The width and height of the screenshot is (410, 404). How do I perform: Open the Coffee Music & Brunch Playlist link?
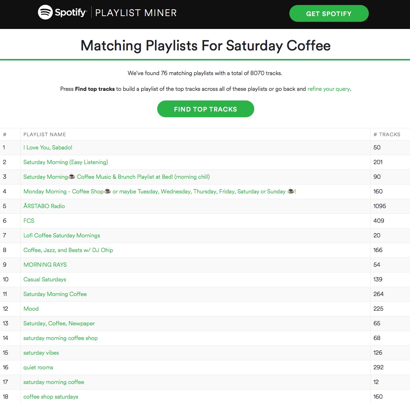117,177
